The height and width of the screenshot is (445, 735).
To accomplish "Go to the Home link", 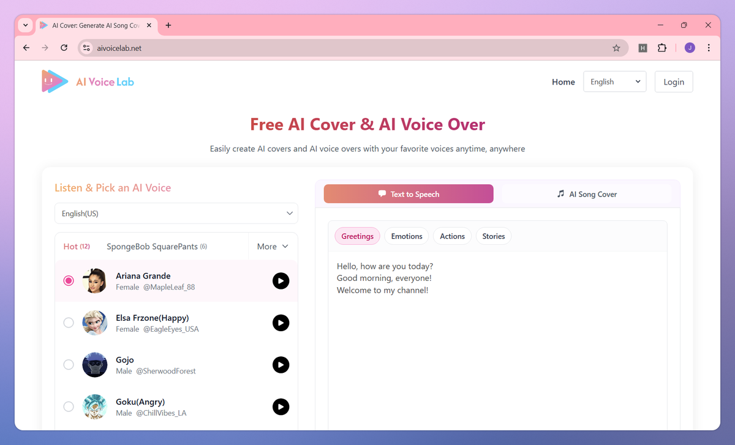I will click(563, 82).
